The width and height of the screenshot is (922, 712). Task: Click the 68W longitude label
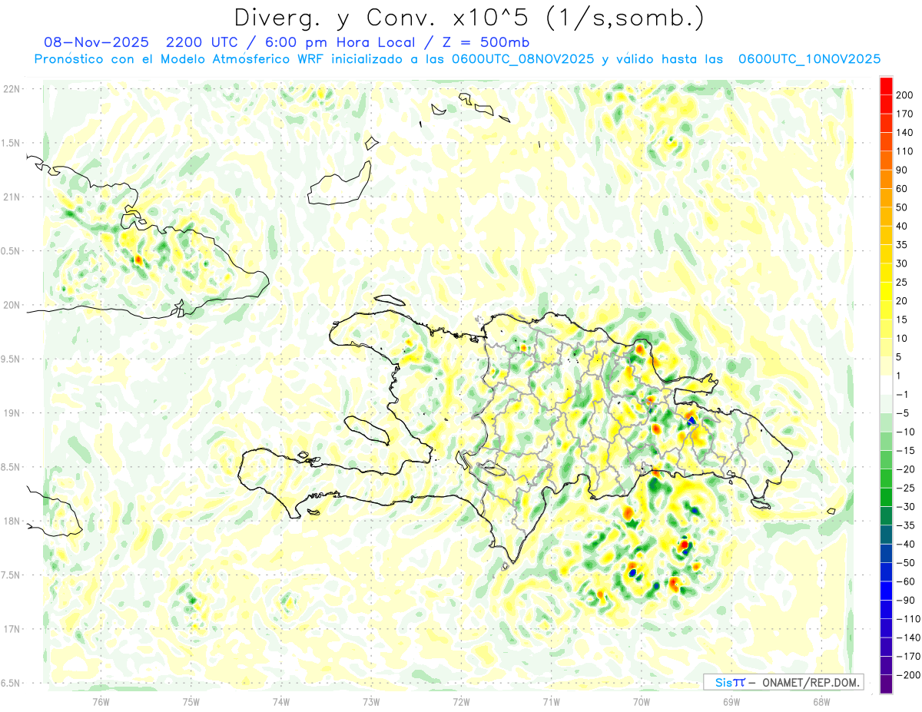(821, 701)
